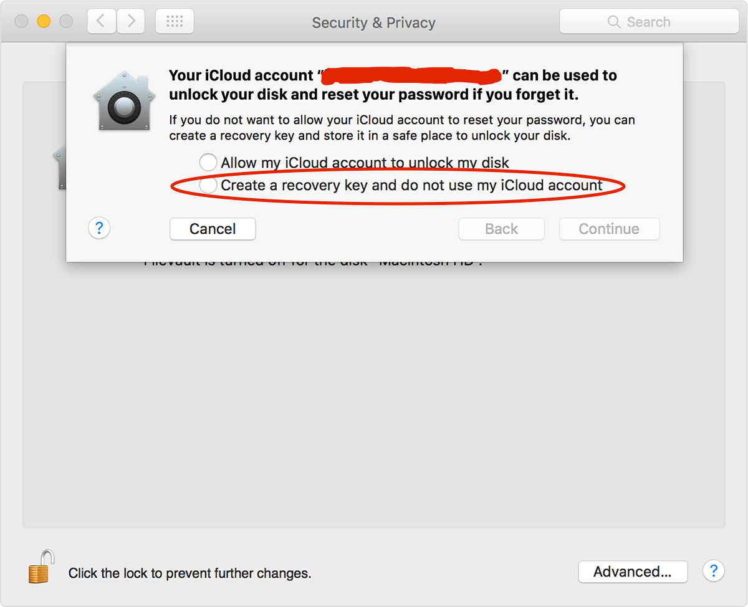This screenshot has height=607, width=748.
Task: Select 'Allow my iCloud account to unlock my disk'
Action: 208,161
